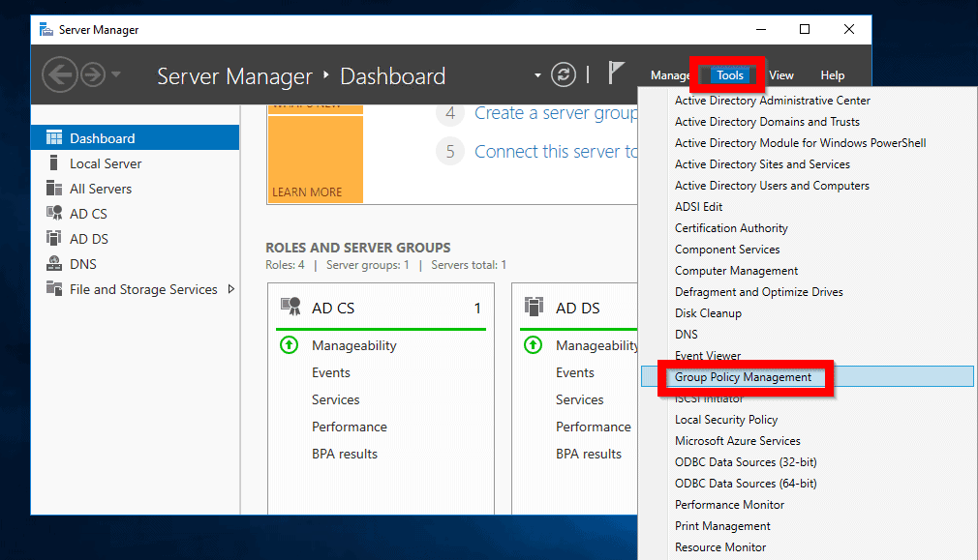Click the AD CS icon in sidebar
Image resolution: width=978 pixels, height=560 pixels.
54,214
